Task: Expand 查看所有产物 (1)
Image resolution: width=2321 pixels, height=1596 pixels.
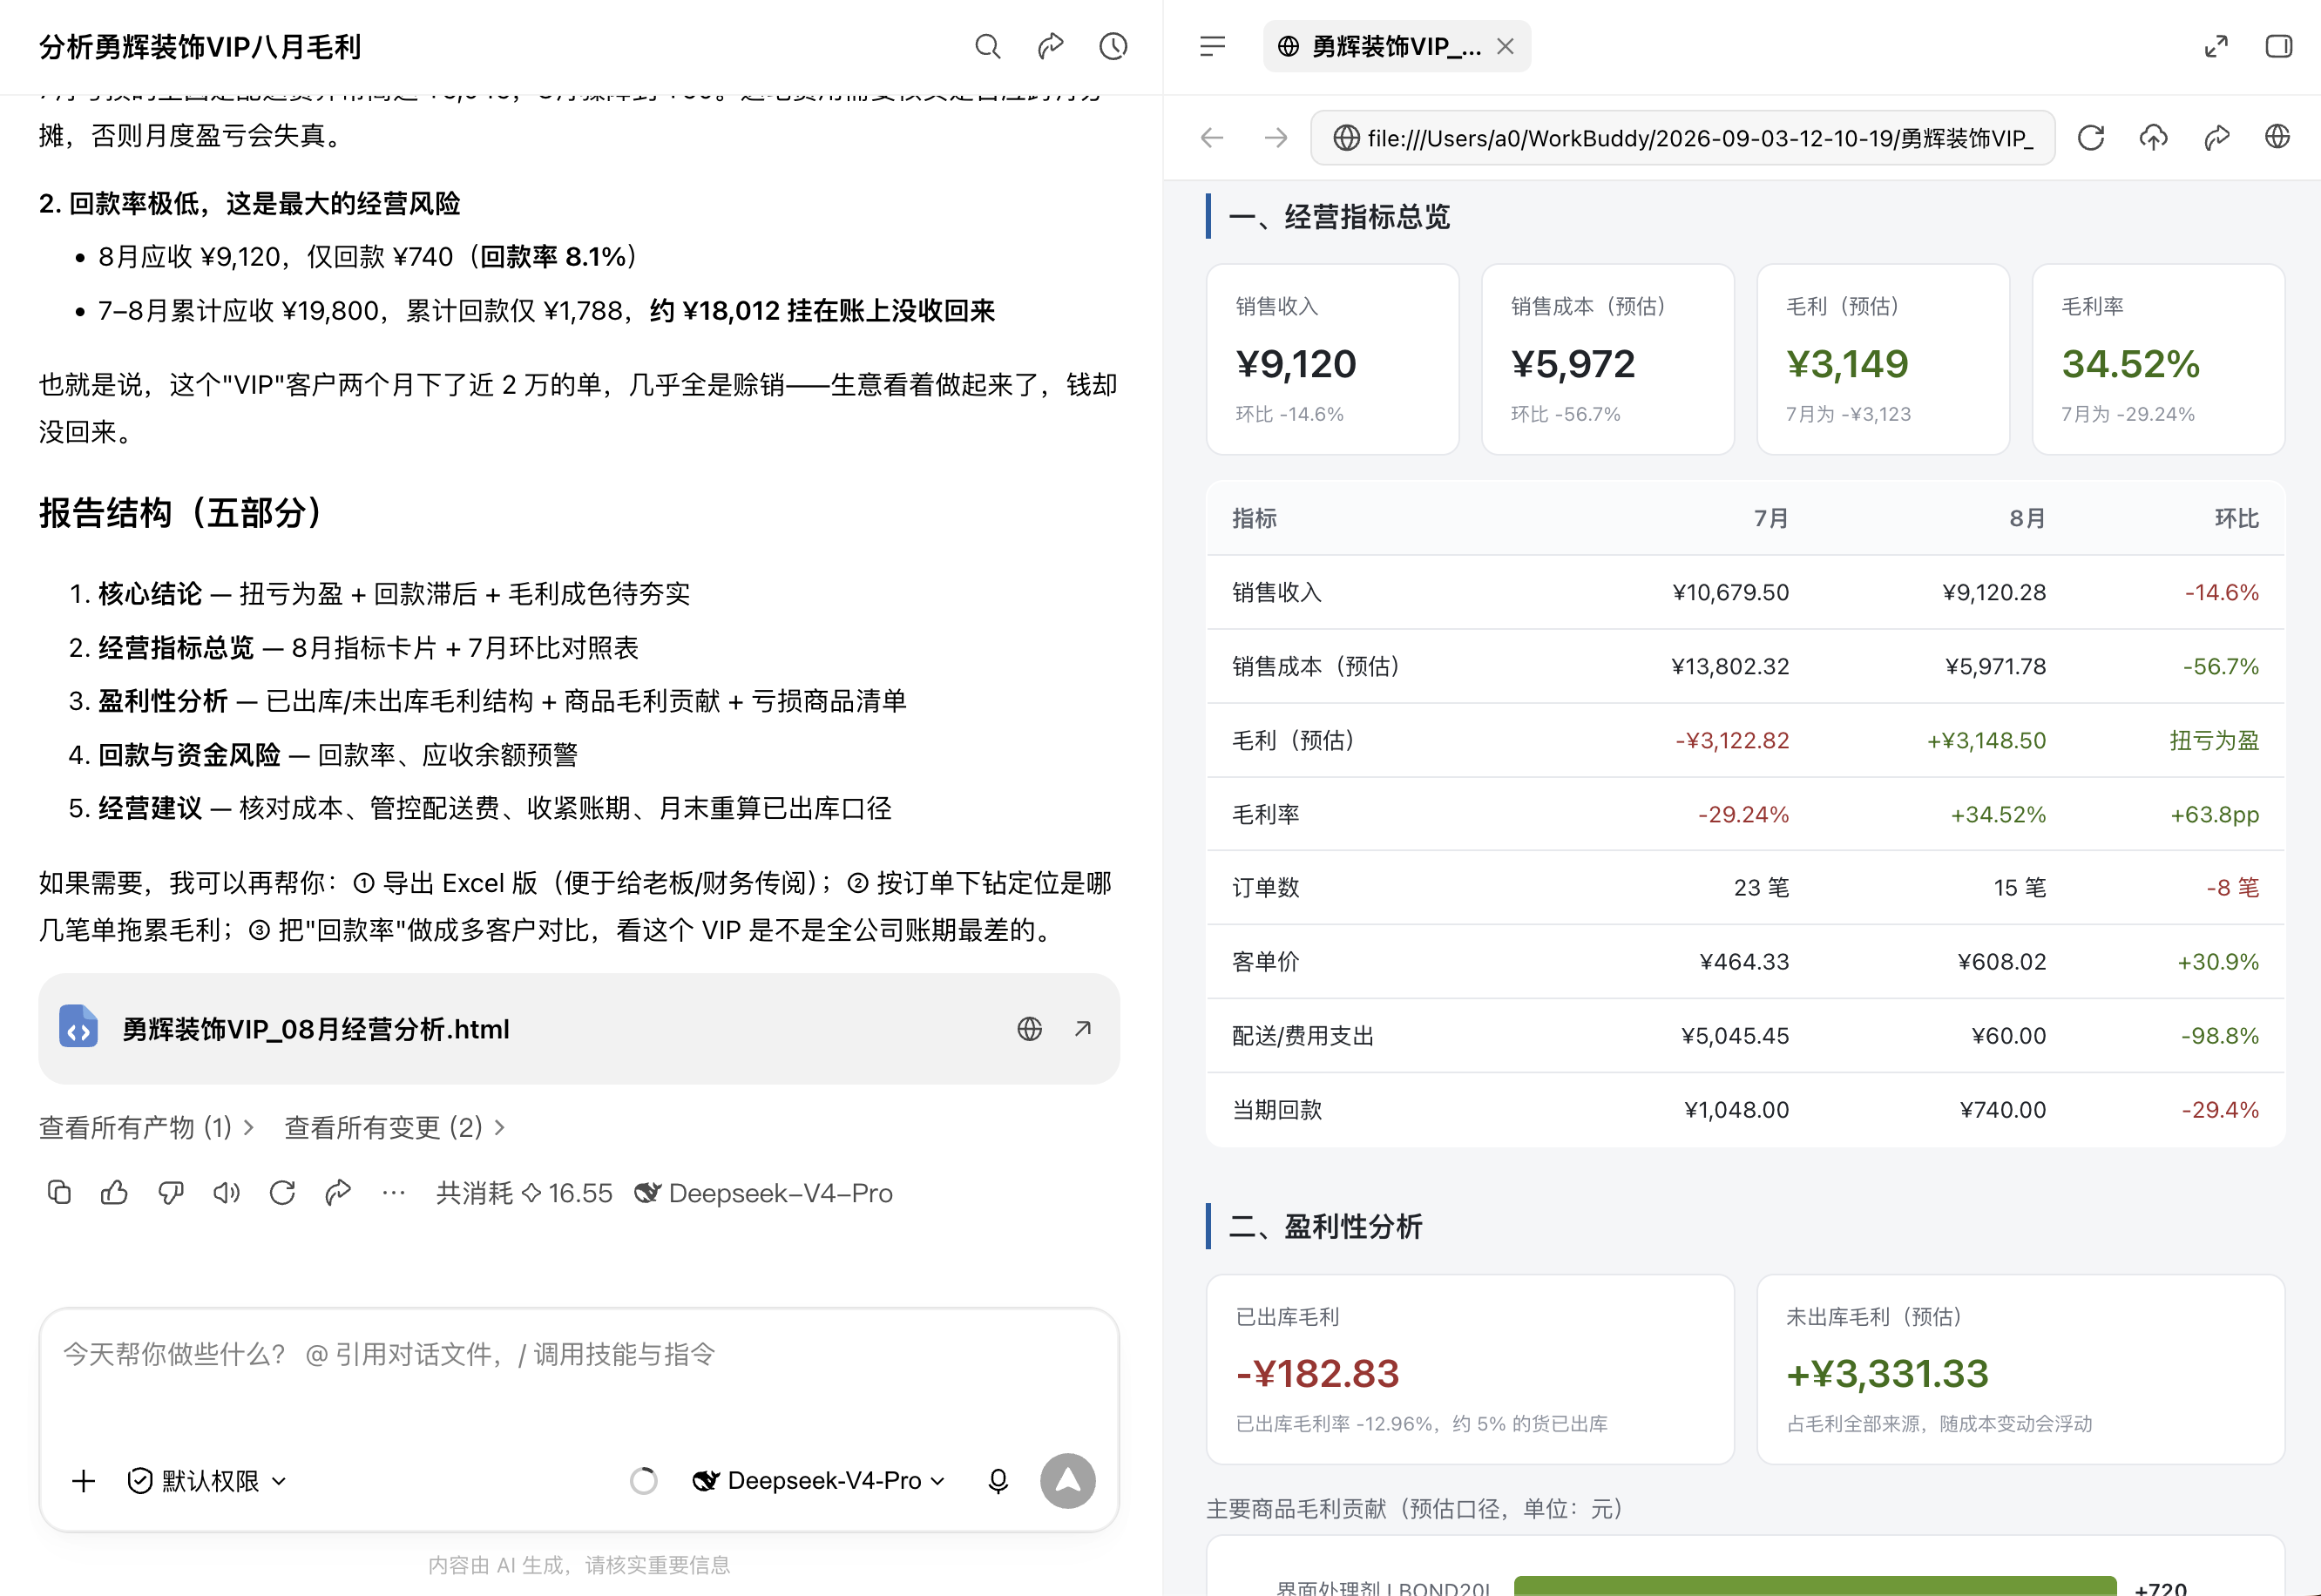Action: pos(146,1128)
